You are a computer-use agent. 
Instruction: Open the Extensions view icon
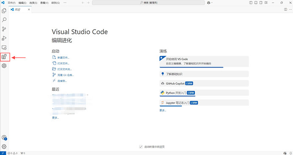[4, 57]
